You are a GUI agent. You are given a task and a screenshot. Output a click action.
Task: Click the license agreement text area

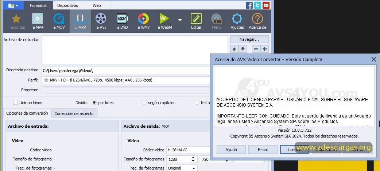coord(294,96)
